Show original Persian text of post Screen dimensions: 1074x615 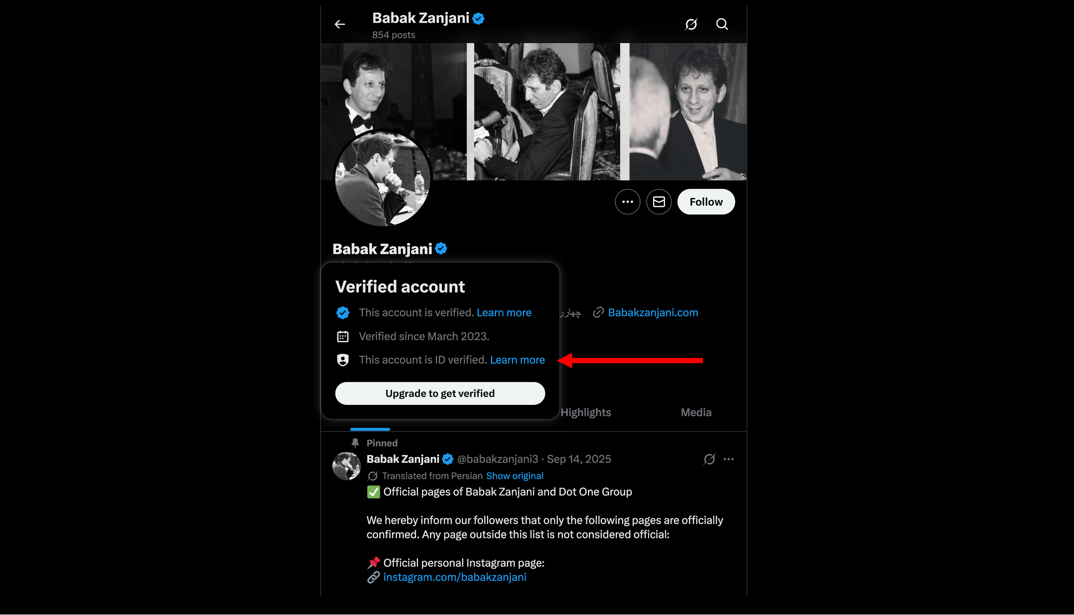click(514, 476)
